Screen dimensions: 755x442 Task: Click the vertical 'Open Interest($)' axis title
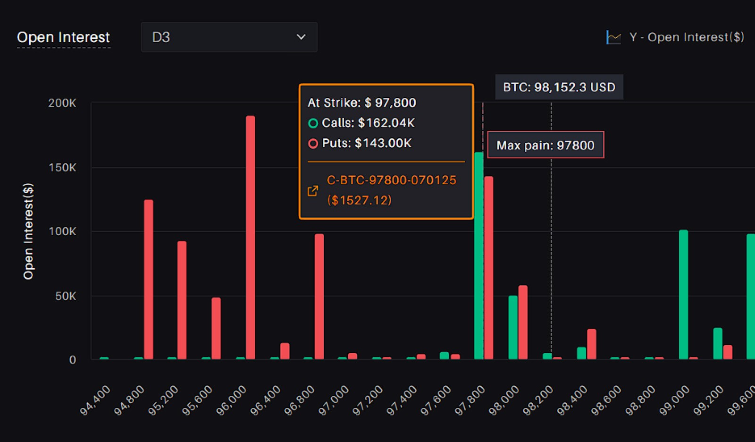tap(28, 231)
